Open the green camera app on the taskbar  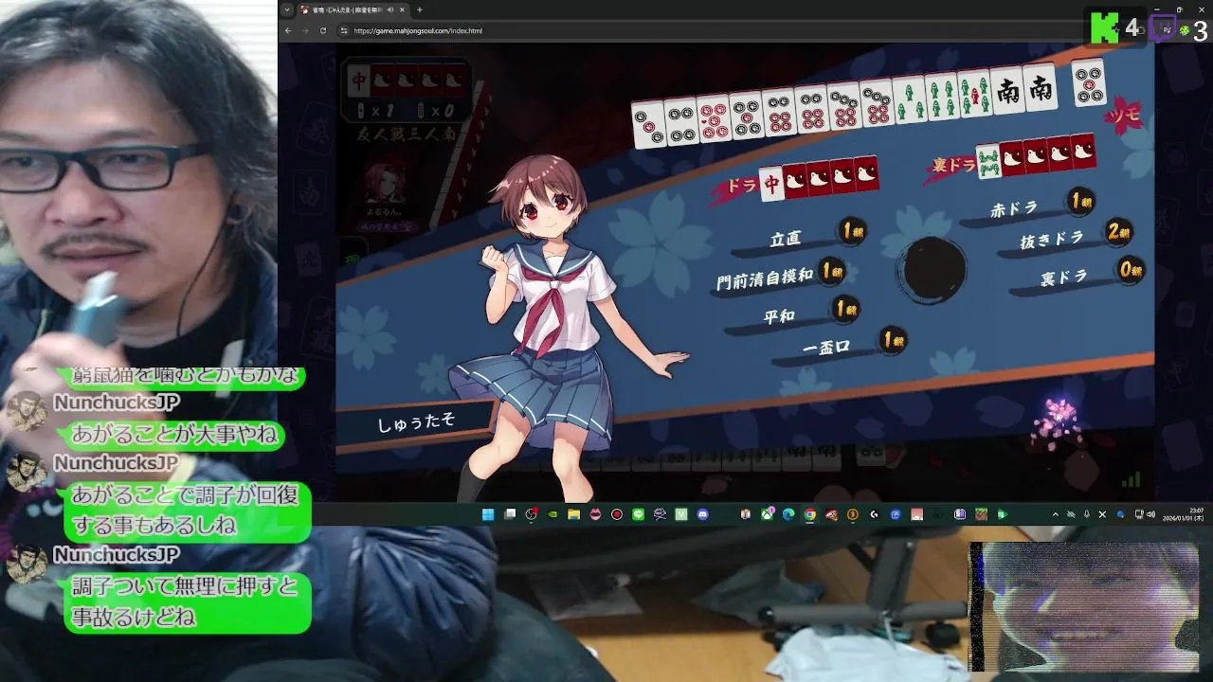[x=1002, y=514]
